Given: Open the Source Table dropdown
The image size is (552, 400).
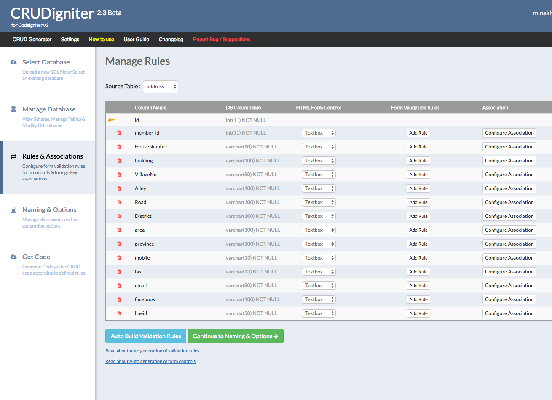Looking at the screenshot, I should click(161, 87).
